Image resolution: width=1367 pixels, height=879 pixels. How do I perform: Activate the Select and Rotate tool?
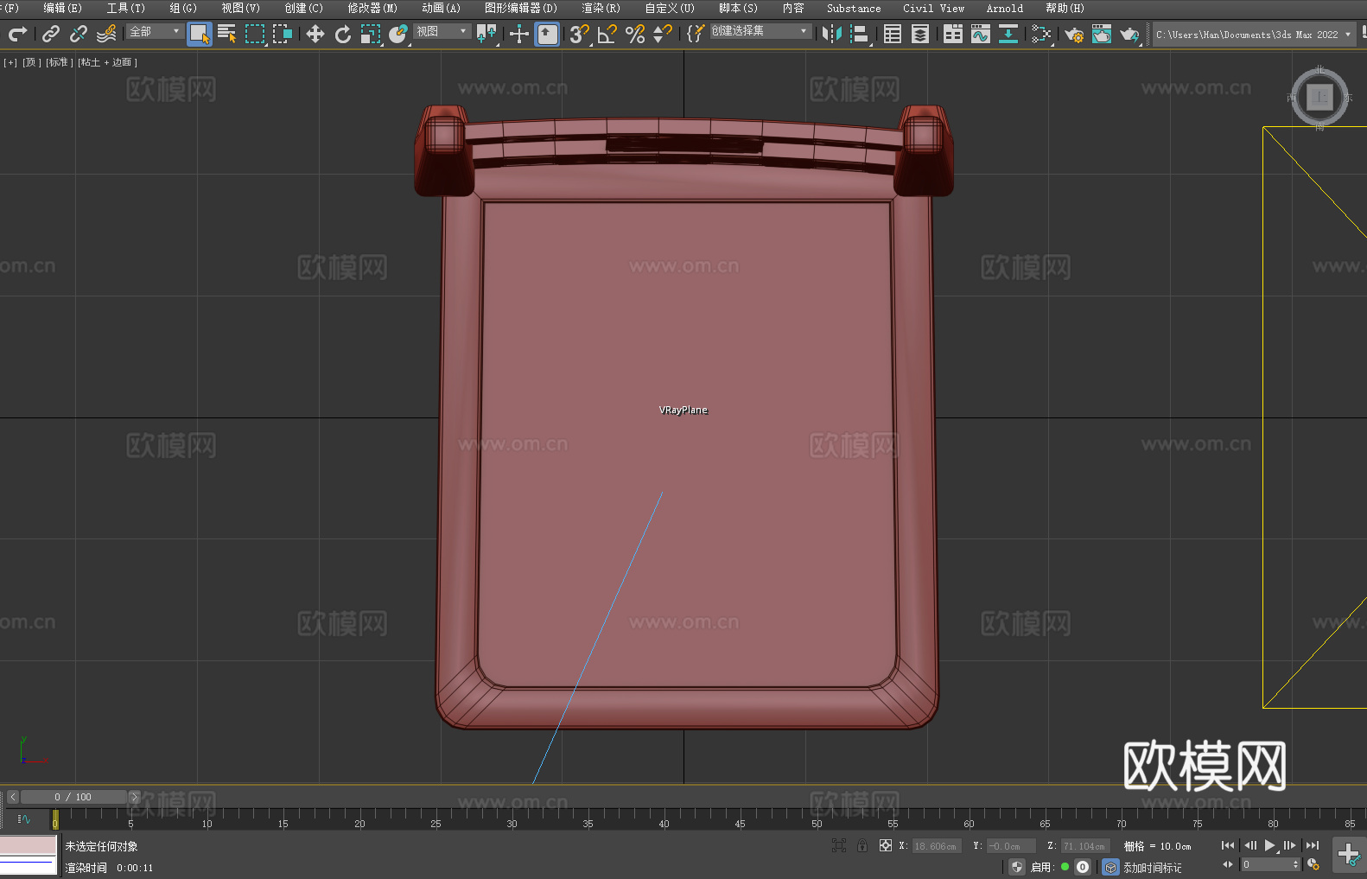coord(343,34)
